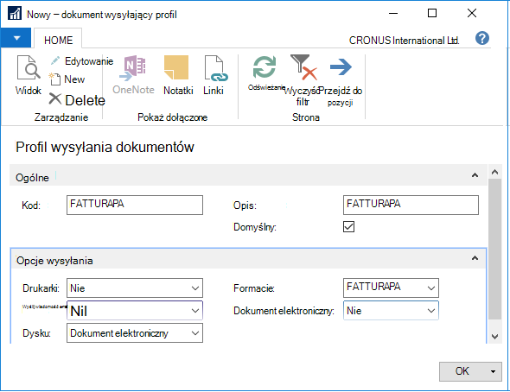Close the window
Viewport: 510px width, 392px height.
(x=472, y=13)
